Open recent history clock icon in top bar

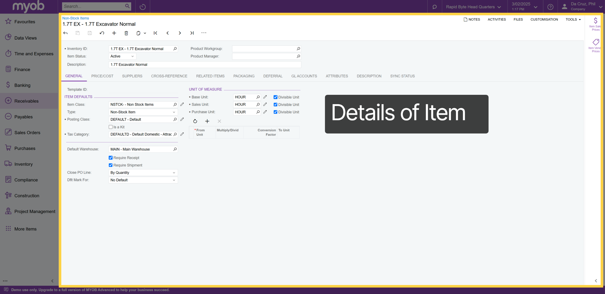click(x=143, y=7)
